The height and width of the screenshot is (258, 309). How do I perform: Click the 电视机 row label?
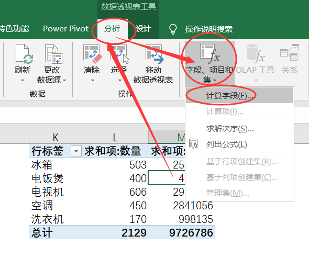click(x=47, y=192)
